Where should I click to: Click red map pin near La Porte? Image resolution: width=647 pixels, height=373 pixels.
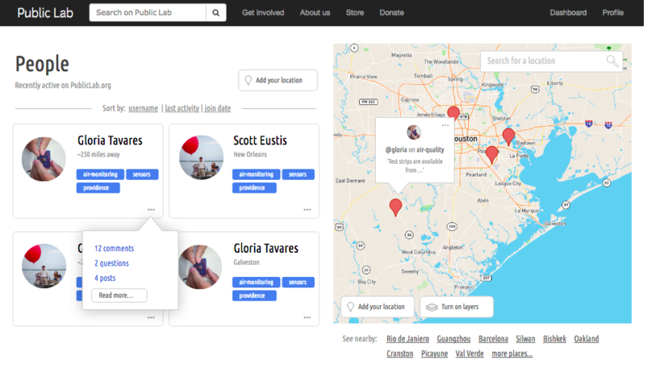491,154
